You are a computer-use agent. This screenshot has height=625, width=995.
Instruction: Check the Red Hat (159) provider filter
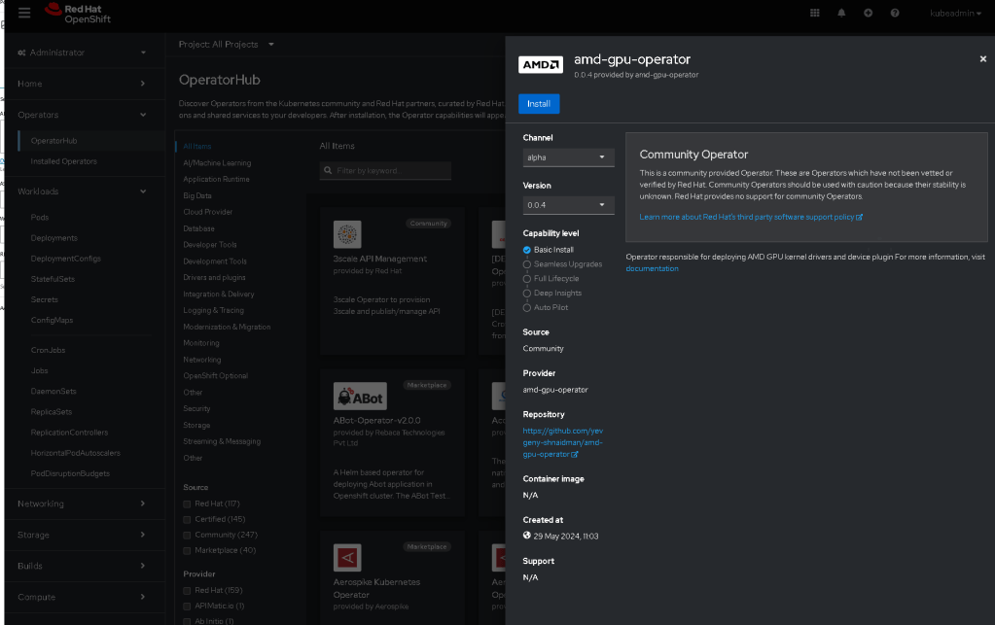click(x=187, y=591)
